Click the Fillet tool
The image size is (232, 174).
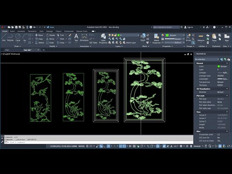coord(60,39)
